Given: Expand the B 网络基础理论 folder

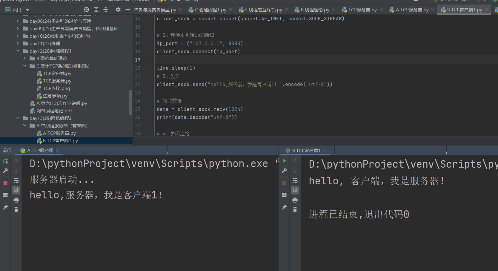Looking at the screenshot, I should click(24, 58).
